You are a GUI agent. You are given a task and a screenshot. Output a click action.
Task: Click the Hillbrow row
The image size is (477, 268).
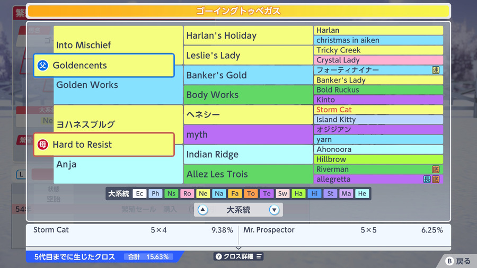[378, 159]
